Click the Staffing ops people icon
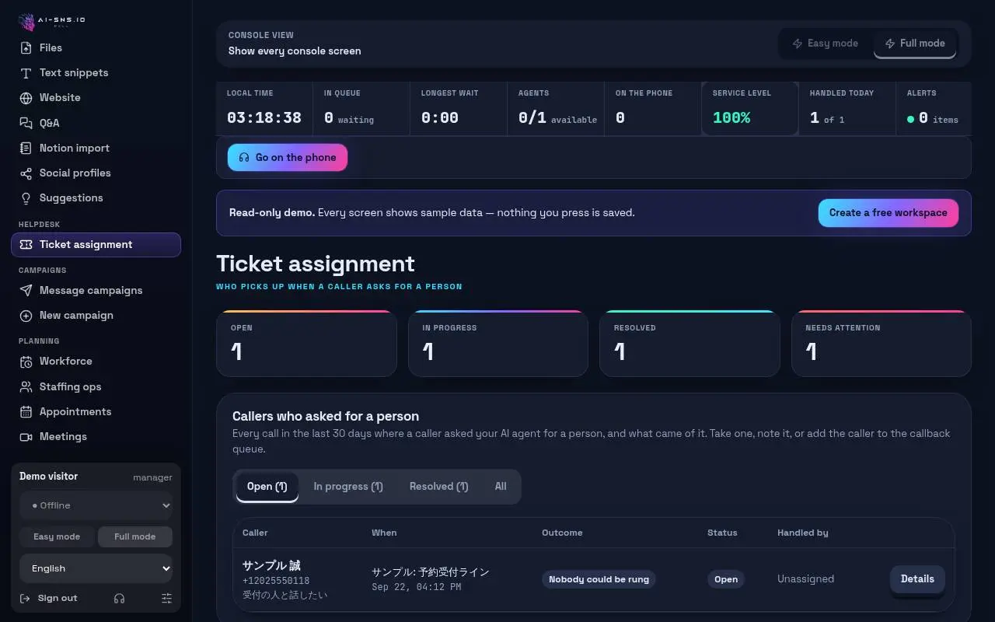The width and height of the screenshot is (995, 622). [26, 386]
